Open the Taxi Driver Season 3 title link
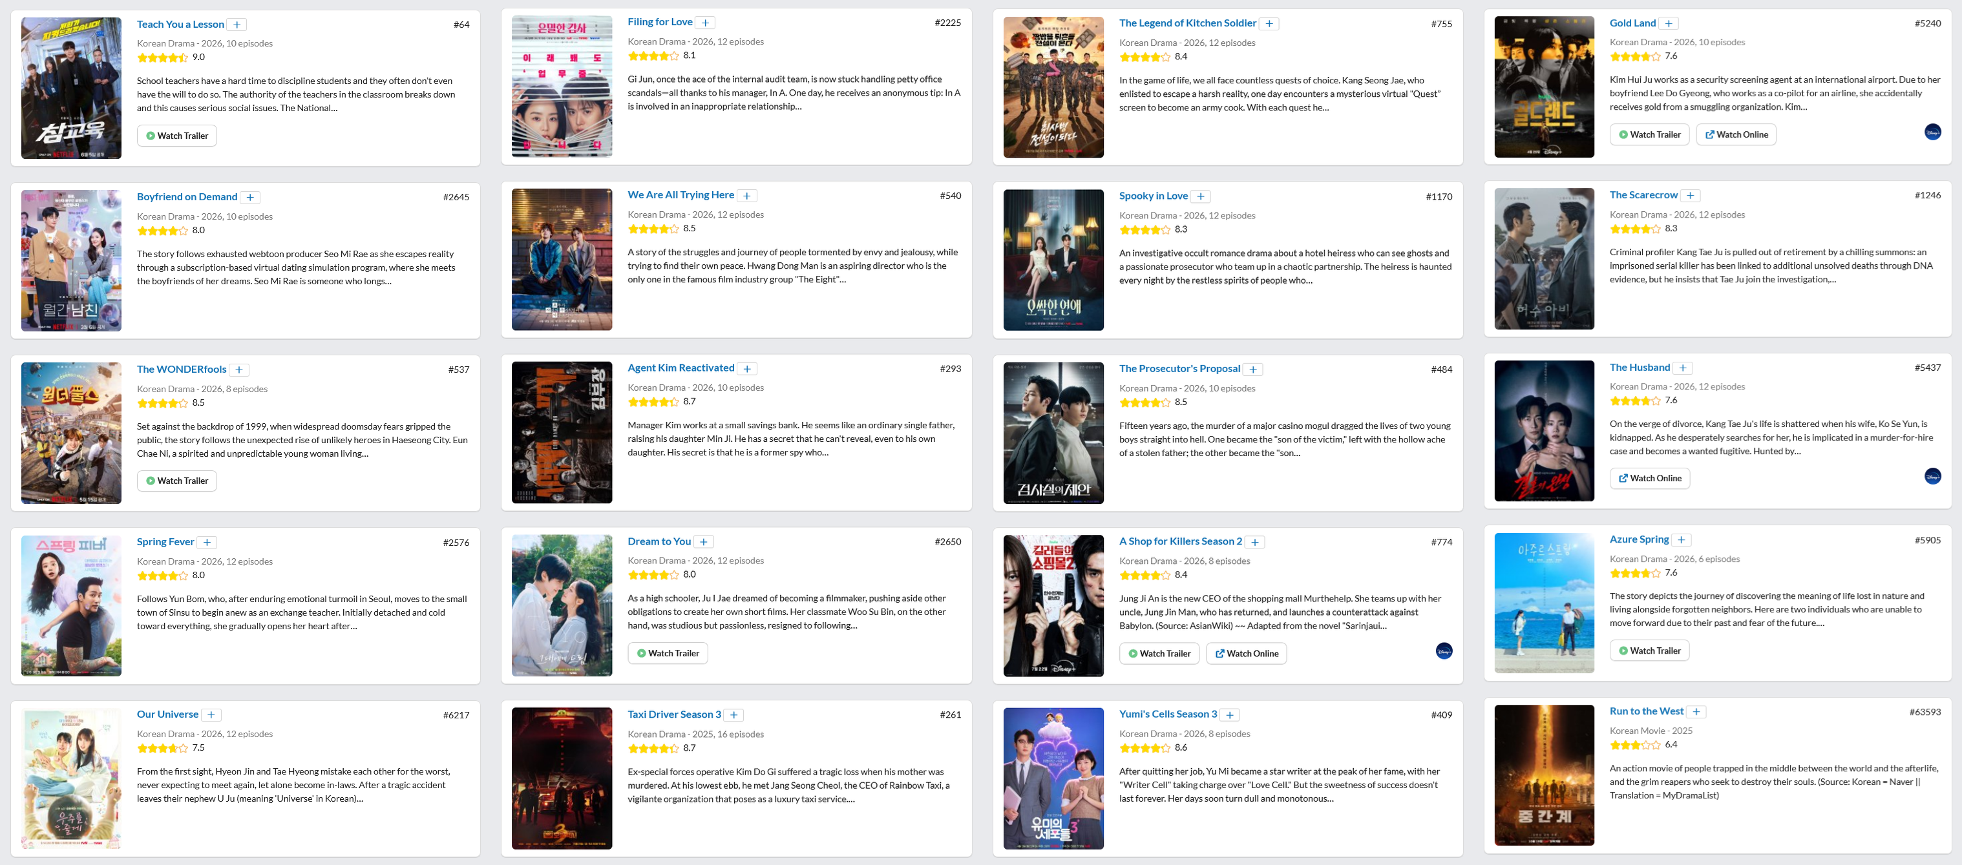1962x865 pixels. [x=674, y=715]
